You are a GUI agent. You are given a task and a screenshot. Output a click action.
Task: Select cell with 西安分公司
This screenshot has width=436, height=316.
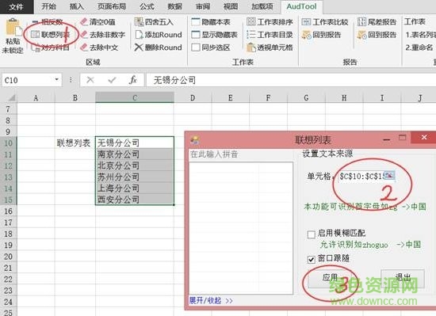135,200
